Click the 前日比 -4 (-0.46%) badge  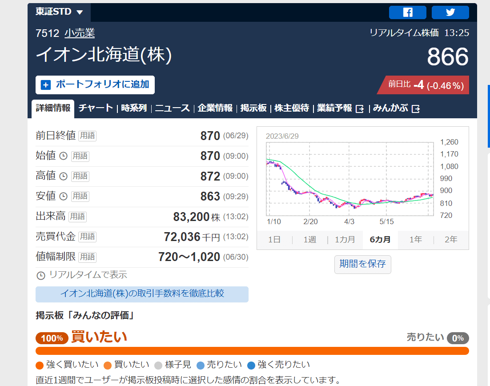423,85
